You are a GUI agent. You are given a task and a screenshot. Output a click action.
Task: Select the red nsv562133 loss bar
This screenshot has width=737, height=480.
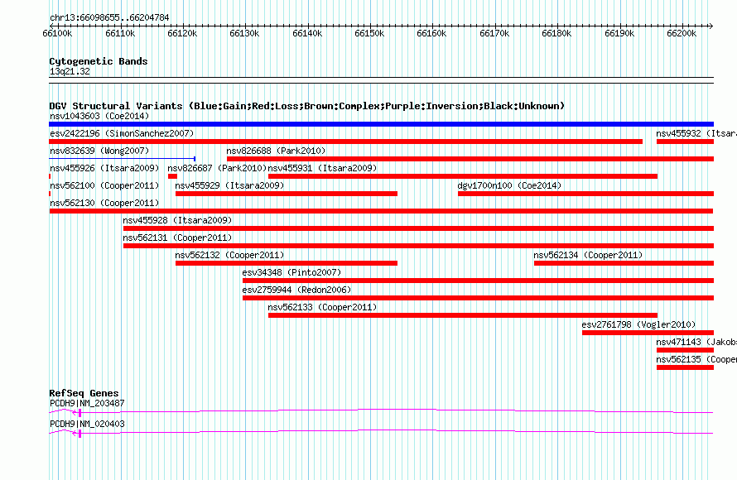click(x=463, y=315)
